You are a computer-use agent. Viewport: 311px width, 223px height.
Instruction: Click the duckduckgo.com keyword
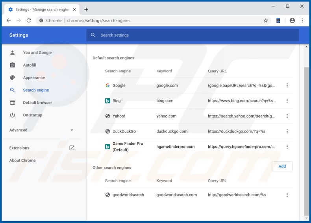172,131
